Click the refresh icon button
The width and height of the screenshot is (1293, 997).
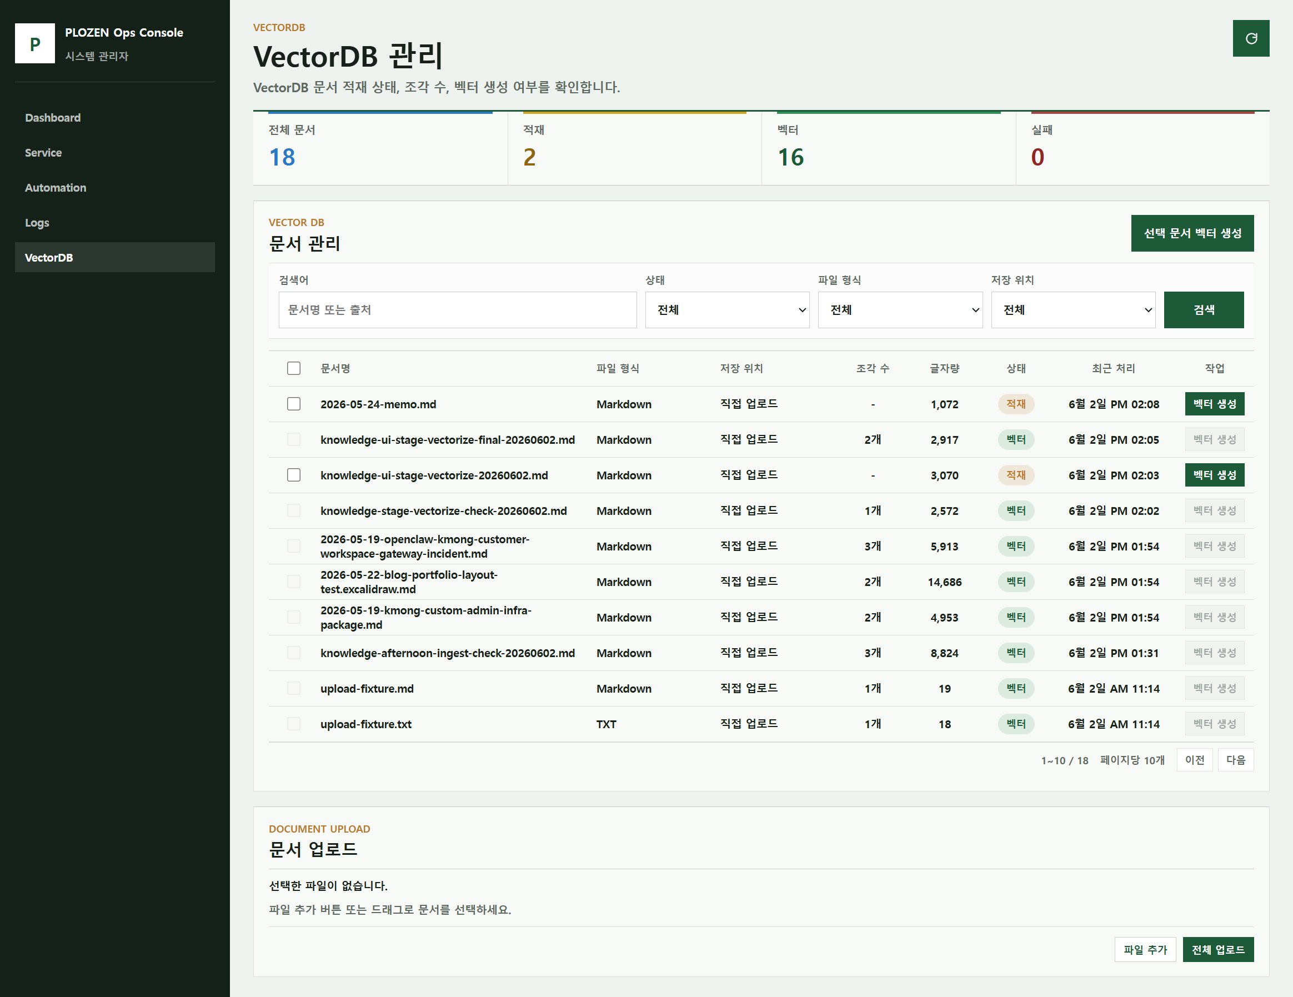pyautogui.click(x=1250, y=38)
